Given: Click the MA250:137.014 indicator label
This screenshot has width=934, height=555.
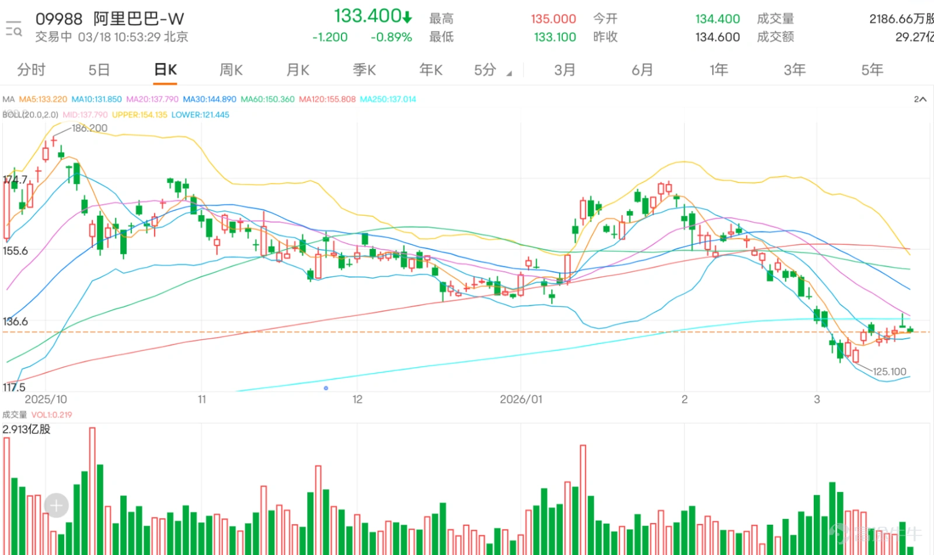Looking at the screenshot, I should click(388, 99).
